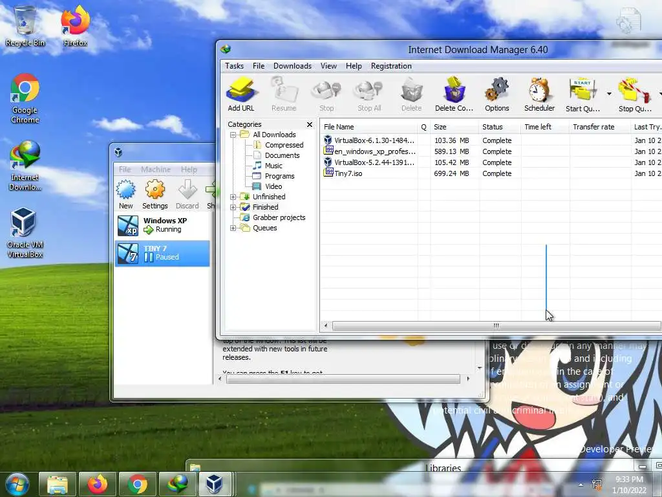
Task: Open Recycle Bin desktop icon
Action: [25, 26]
